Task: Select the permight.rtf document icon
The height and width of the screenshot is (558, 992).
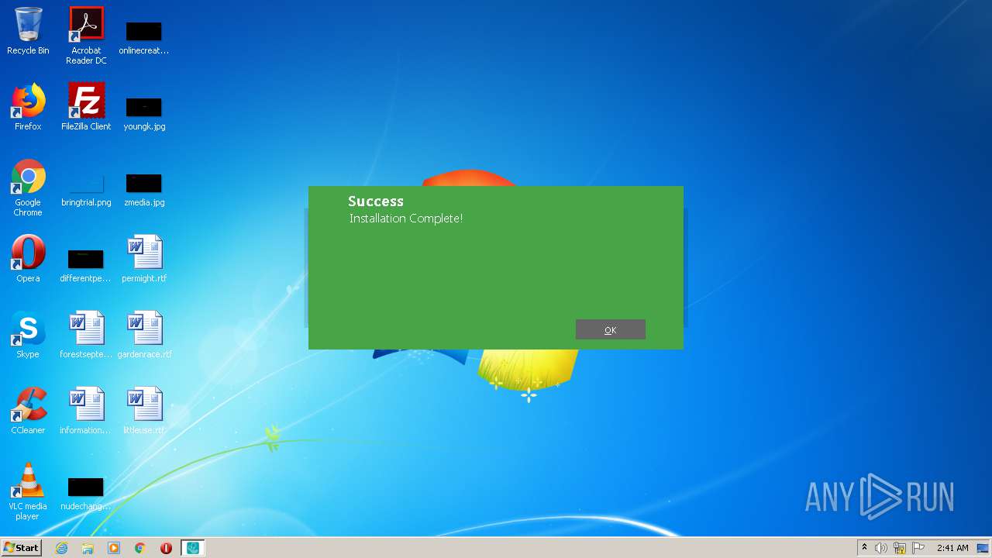Action: (144, 259)
